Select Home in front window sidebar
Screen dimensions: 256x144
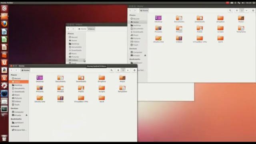(x=19, y=82)
